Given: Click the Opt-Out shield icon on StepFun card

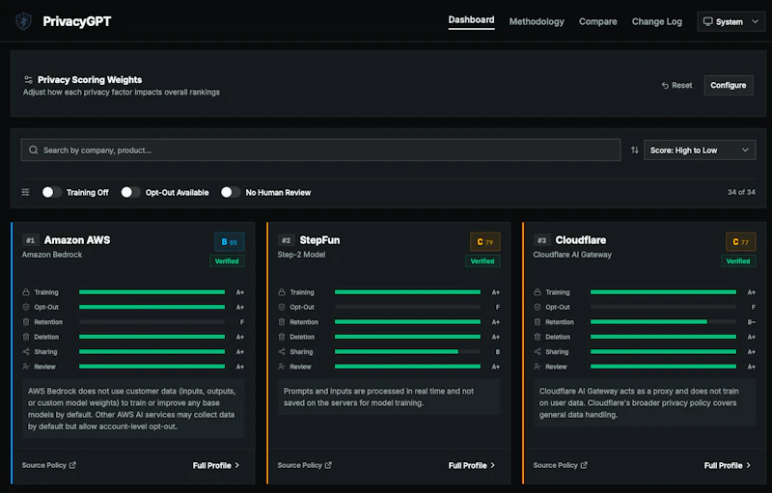Looking at the screenshot, I should [282, 307].
